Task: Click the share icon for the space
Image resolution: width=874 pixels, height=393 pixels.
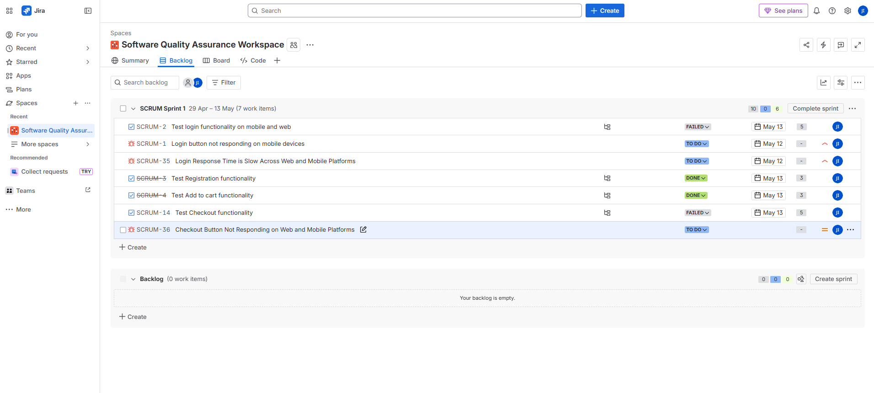Action: (806, 45)
